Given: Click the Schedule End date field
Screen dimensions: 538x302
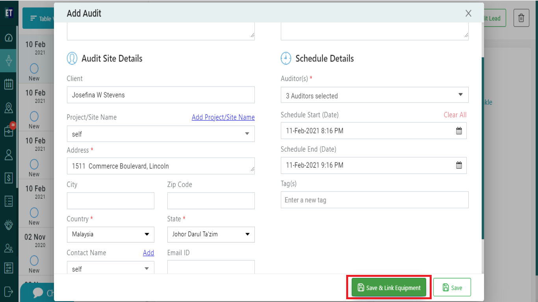Looking at the screenshot, I should tap(373, 165).
